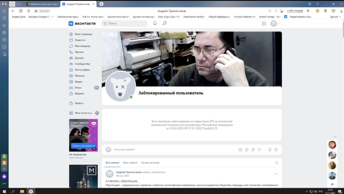Attach a video to new post
The height and width of the screenshot is (194, 344).
(247, 150)
